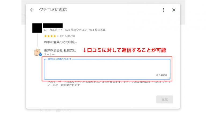206x113 pixels.
Task: Select the ローカルガイド 628 件のクチコミ info text
Action: click(x=75, y=30)
